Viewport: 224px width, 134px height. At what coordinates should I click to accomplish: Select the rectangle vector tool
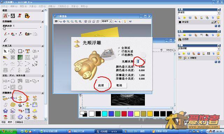coord(20,51)
